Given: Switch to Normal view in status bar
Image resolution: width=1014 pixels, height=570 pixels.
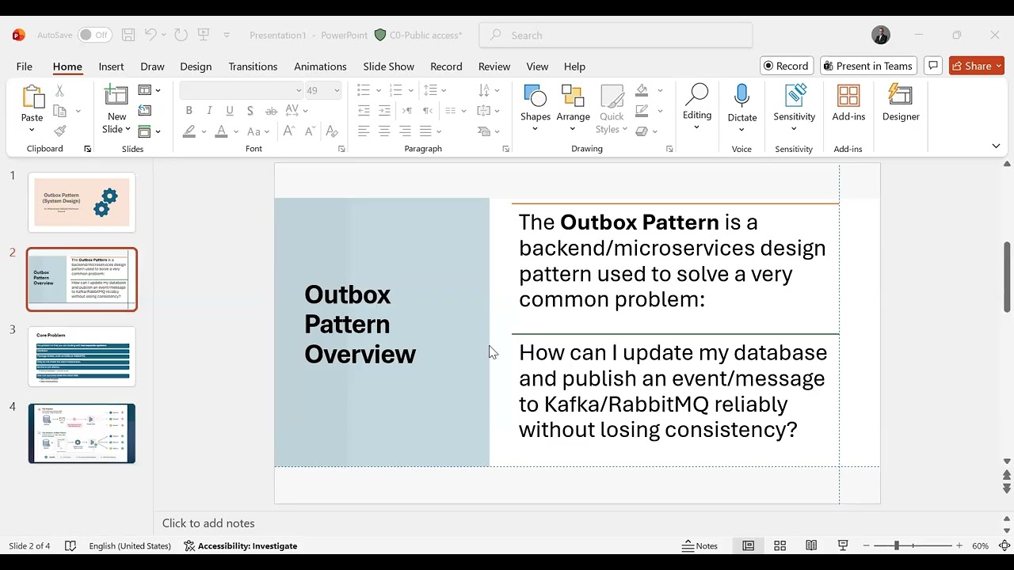Looking at the screenshot, I should pyautogui.click(x=748, y=546).
